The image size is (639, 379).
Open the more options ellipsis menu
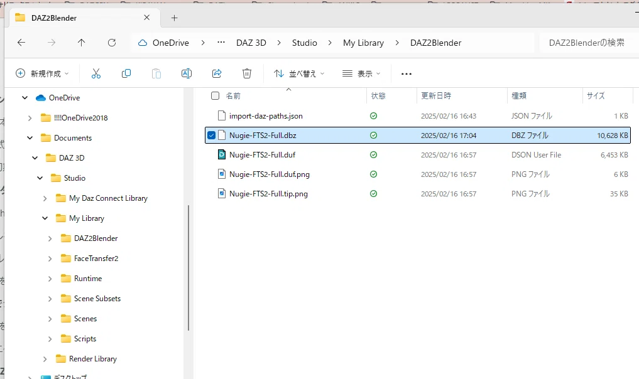[407, 73]
